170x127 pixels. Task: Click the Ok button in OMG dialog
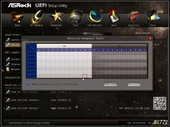[x=110, y=84]
